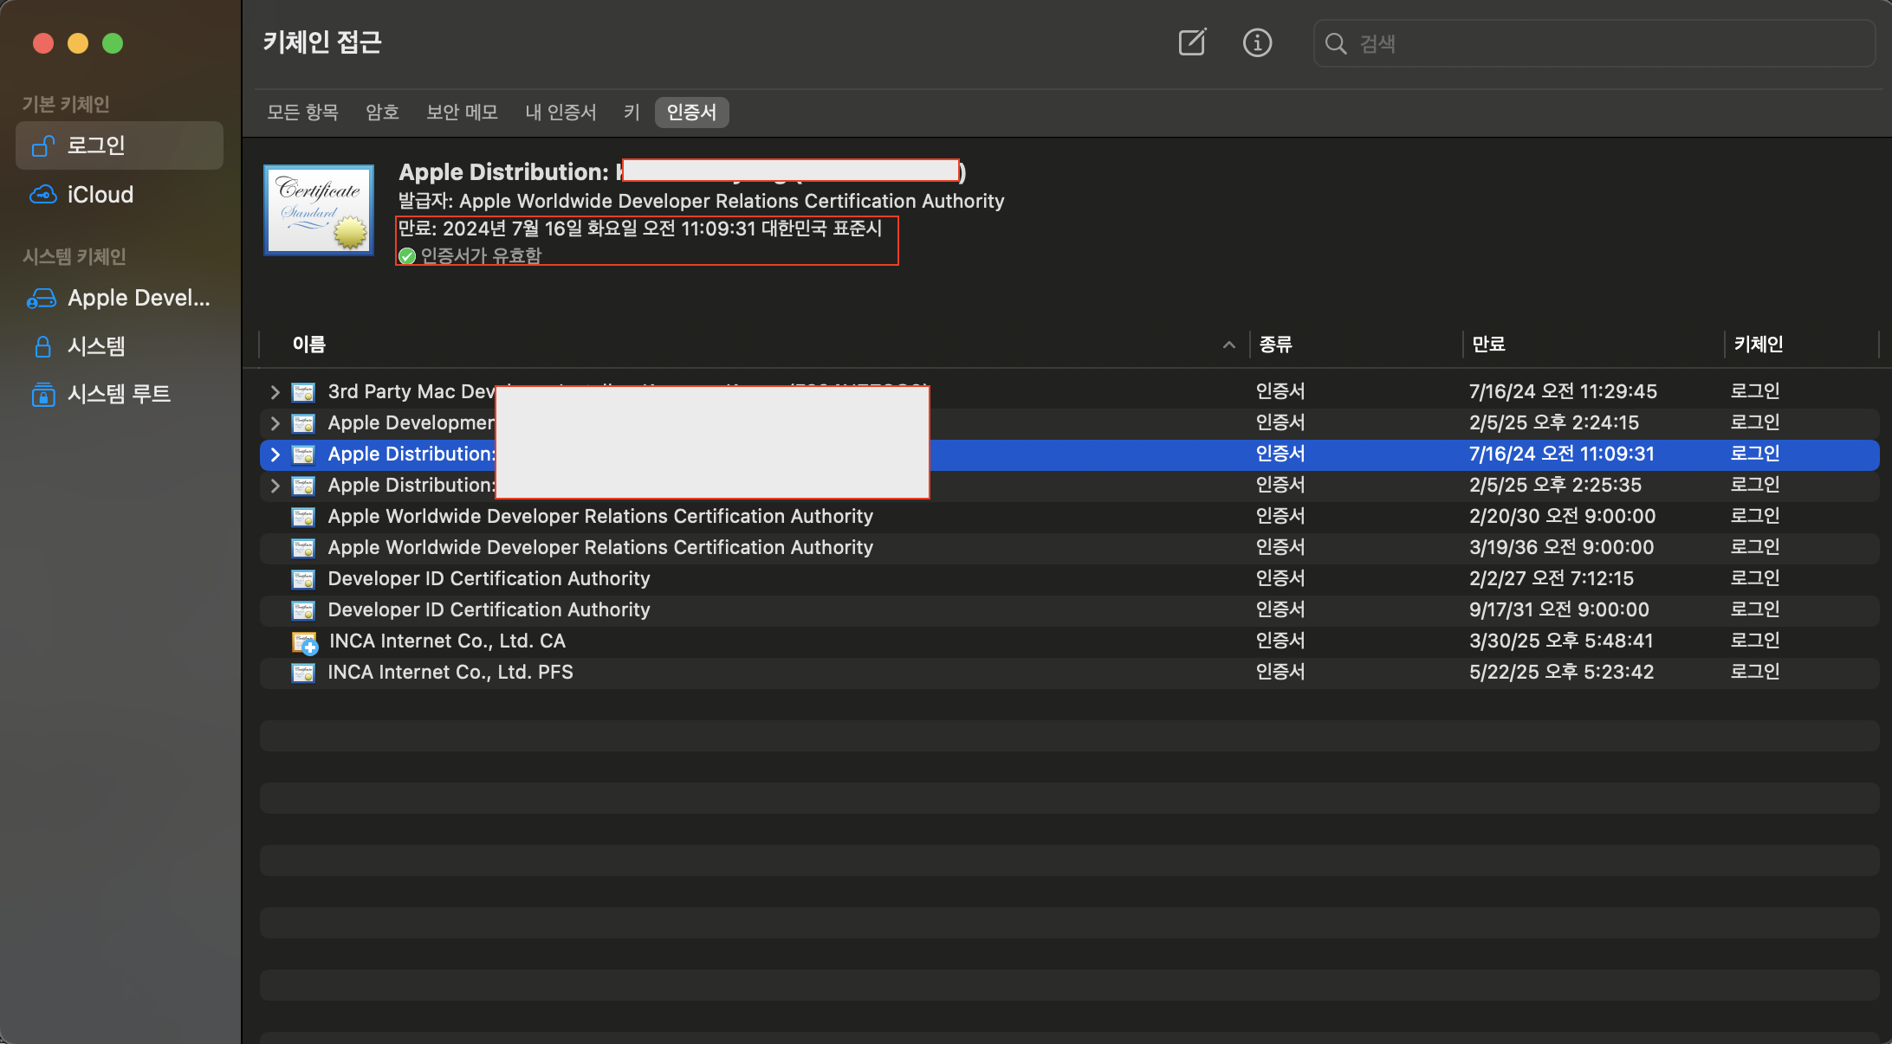The image size is (1892, 1044).
Task: Switch to the 내 인증서 tab
Action: point(560,113)
